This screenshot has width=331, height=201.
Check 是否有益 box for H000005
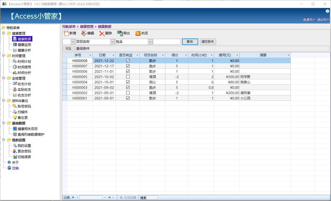(x=128, y=77)
